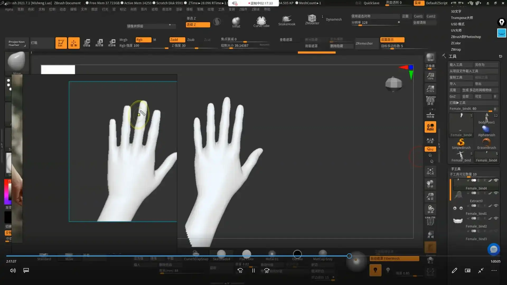Click the QuickSave button
This screenshot has width=507, height=285.
(371, 3)
